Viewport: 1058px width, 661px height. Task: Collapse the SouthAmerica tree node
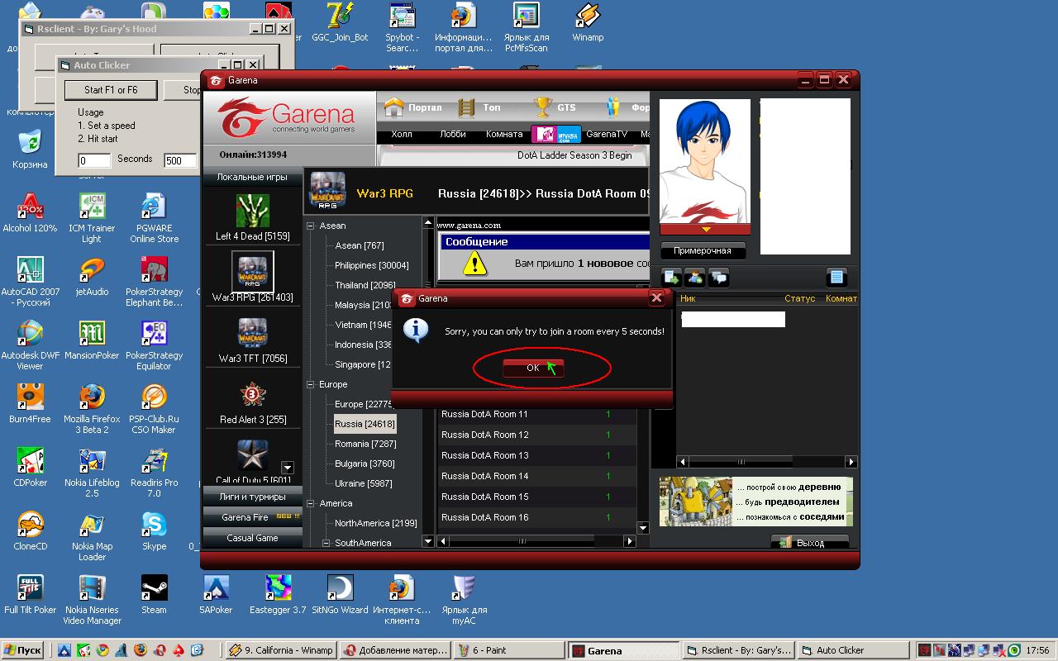point(326,543)
